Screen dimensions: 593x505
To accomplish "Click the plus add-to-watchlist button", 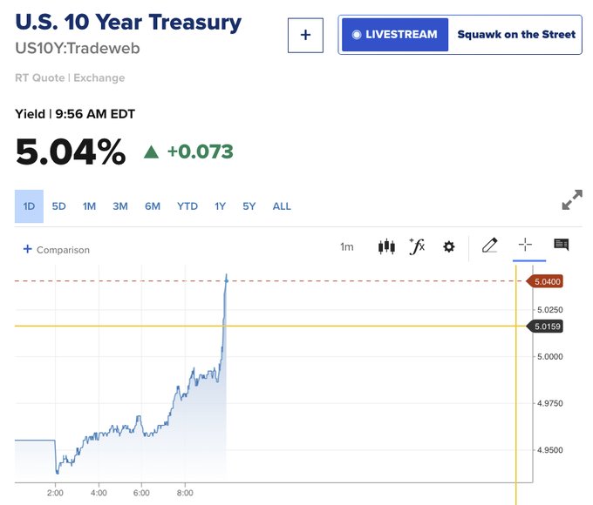I will (305, 35).
